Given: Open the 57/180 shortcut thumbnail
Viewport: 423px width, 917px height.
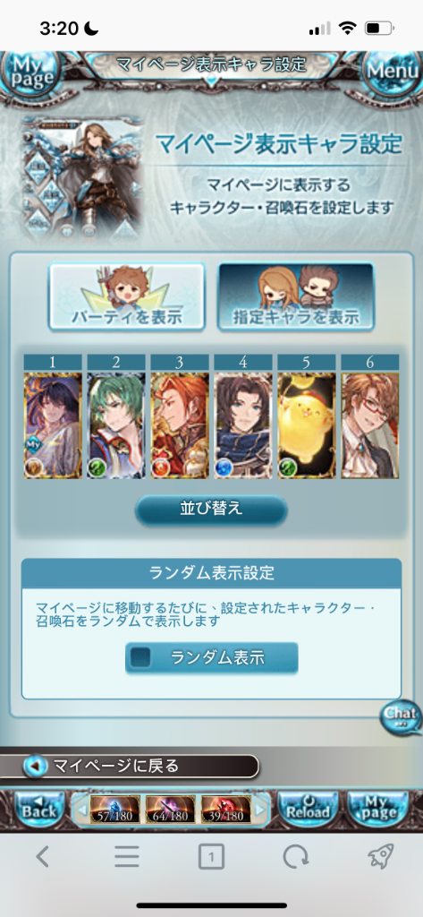Looking at the screenshot, I should (x=114, y=810).
